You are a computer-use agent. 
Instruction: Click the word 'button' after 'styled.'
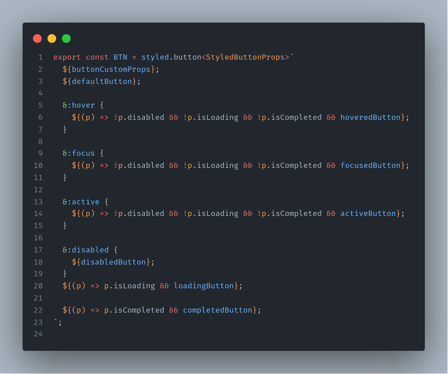(188, 57)
